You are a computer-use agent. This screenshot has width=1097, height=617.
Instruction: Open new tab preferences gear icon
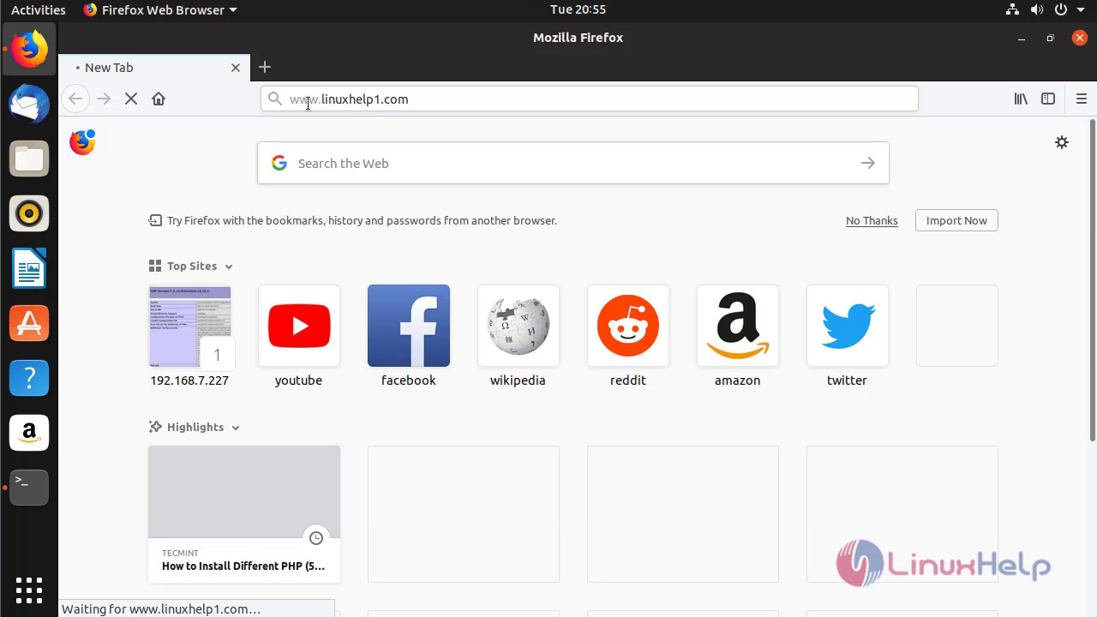point(1062,142)
